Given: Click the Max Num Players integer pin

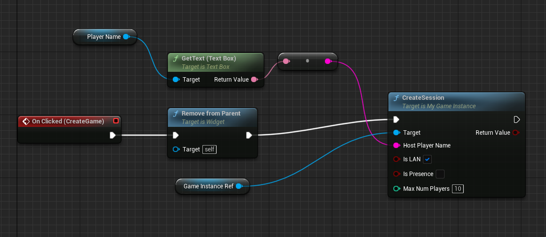Looking at the screenshot, I should coord(397,189).
